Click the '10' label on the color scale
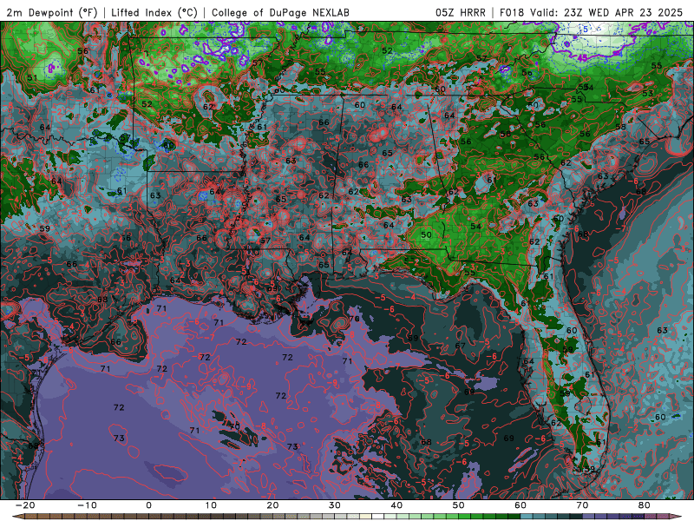The image size is (694, 521). [211, 505]
